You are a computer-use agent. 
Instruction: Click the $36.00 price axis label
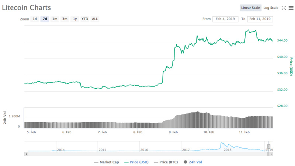click(282, 73)
